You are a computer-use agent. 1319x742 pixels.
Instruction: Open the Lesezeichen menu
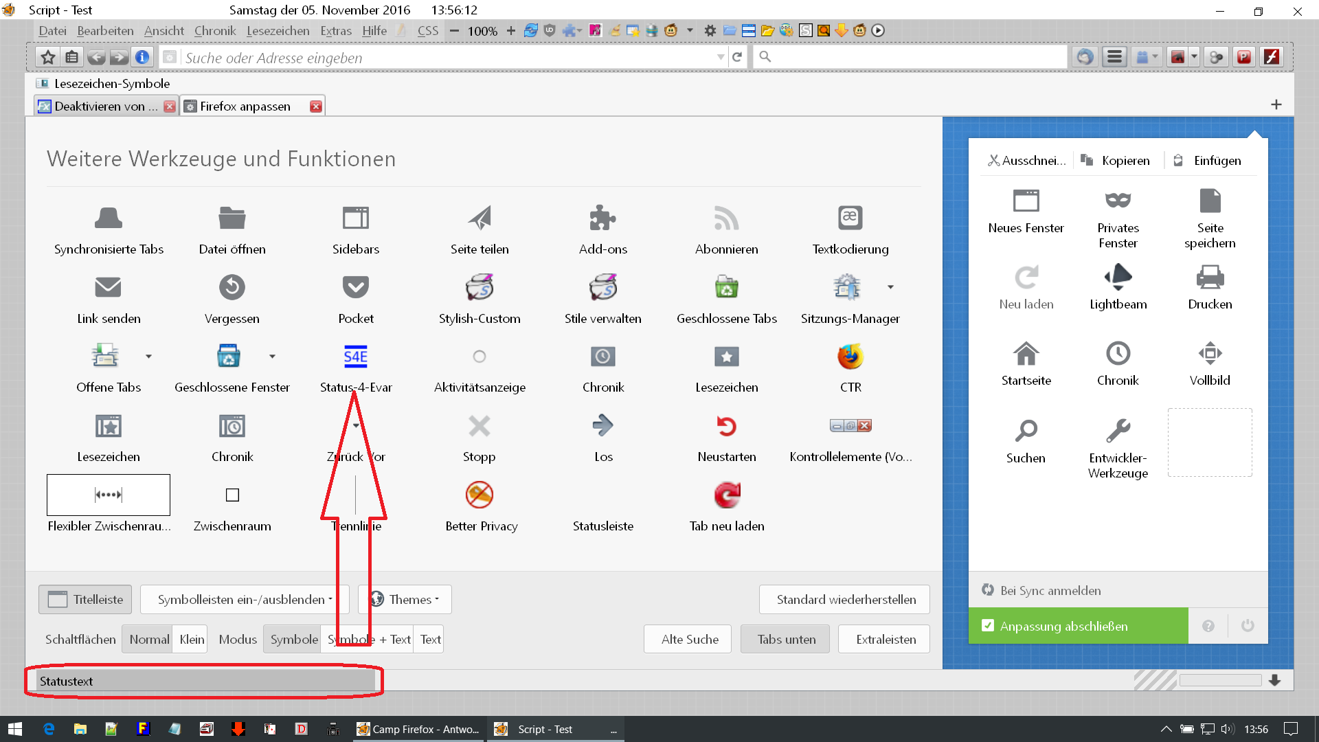278,31
